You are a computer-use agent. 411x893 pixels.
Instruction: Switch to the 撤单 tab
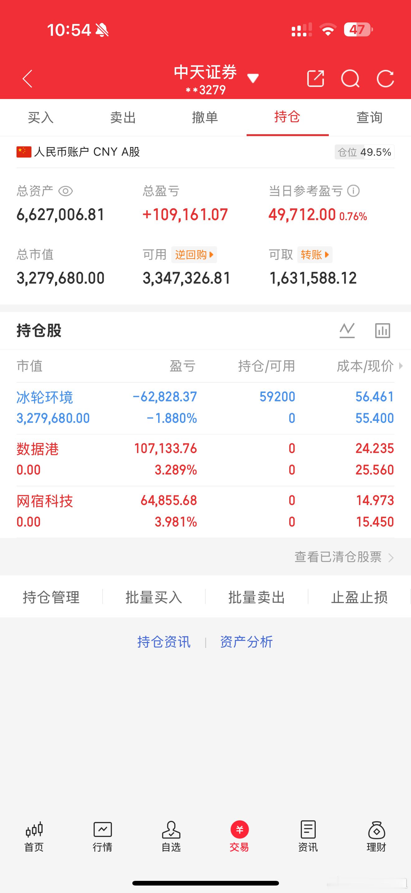coord(205,117)
